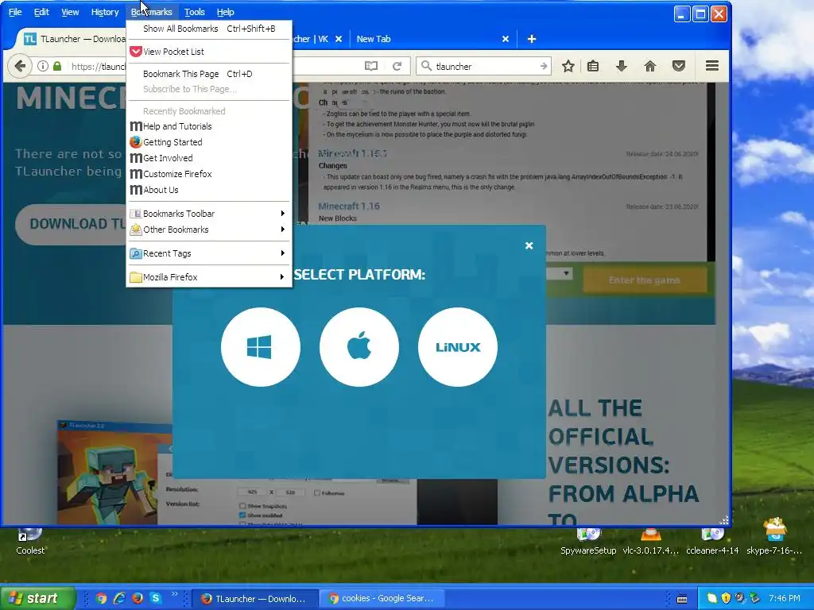Toggle Reader View icon in address bar
814x610 pixels.
[x=370, y=66]
